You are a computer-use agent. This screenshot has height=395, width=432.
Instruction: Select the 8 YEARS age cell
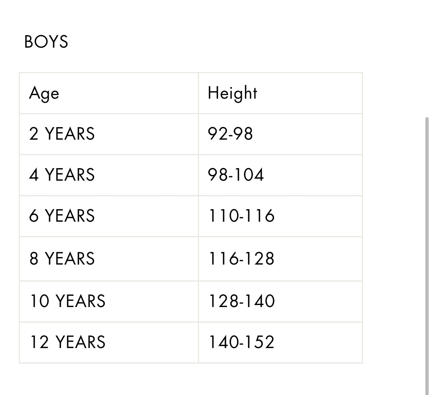[62, 259]
